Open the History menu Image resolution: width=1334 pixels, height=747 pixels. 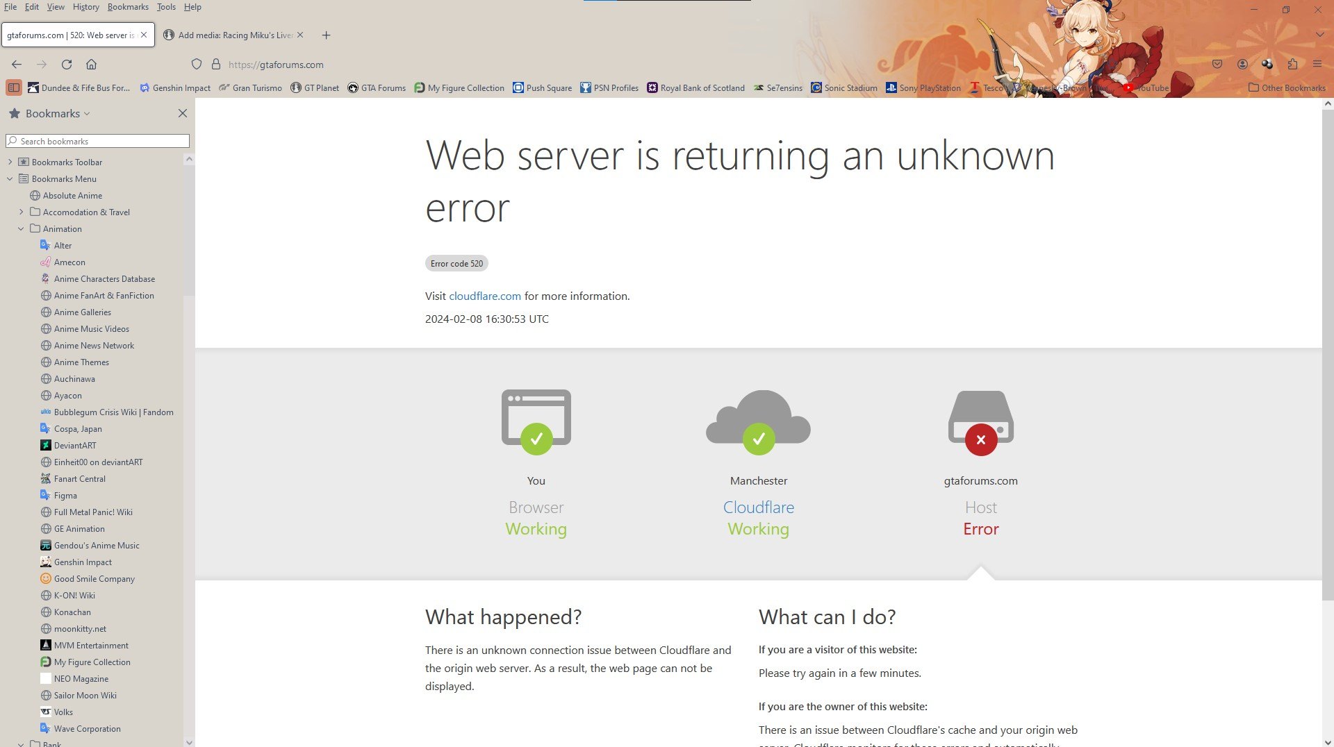pos(85,7)
